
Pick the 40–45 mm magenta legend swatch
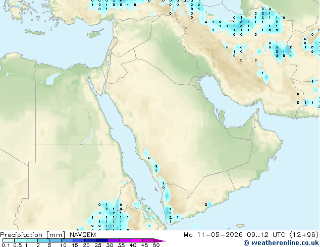tap(137, 240)
